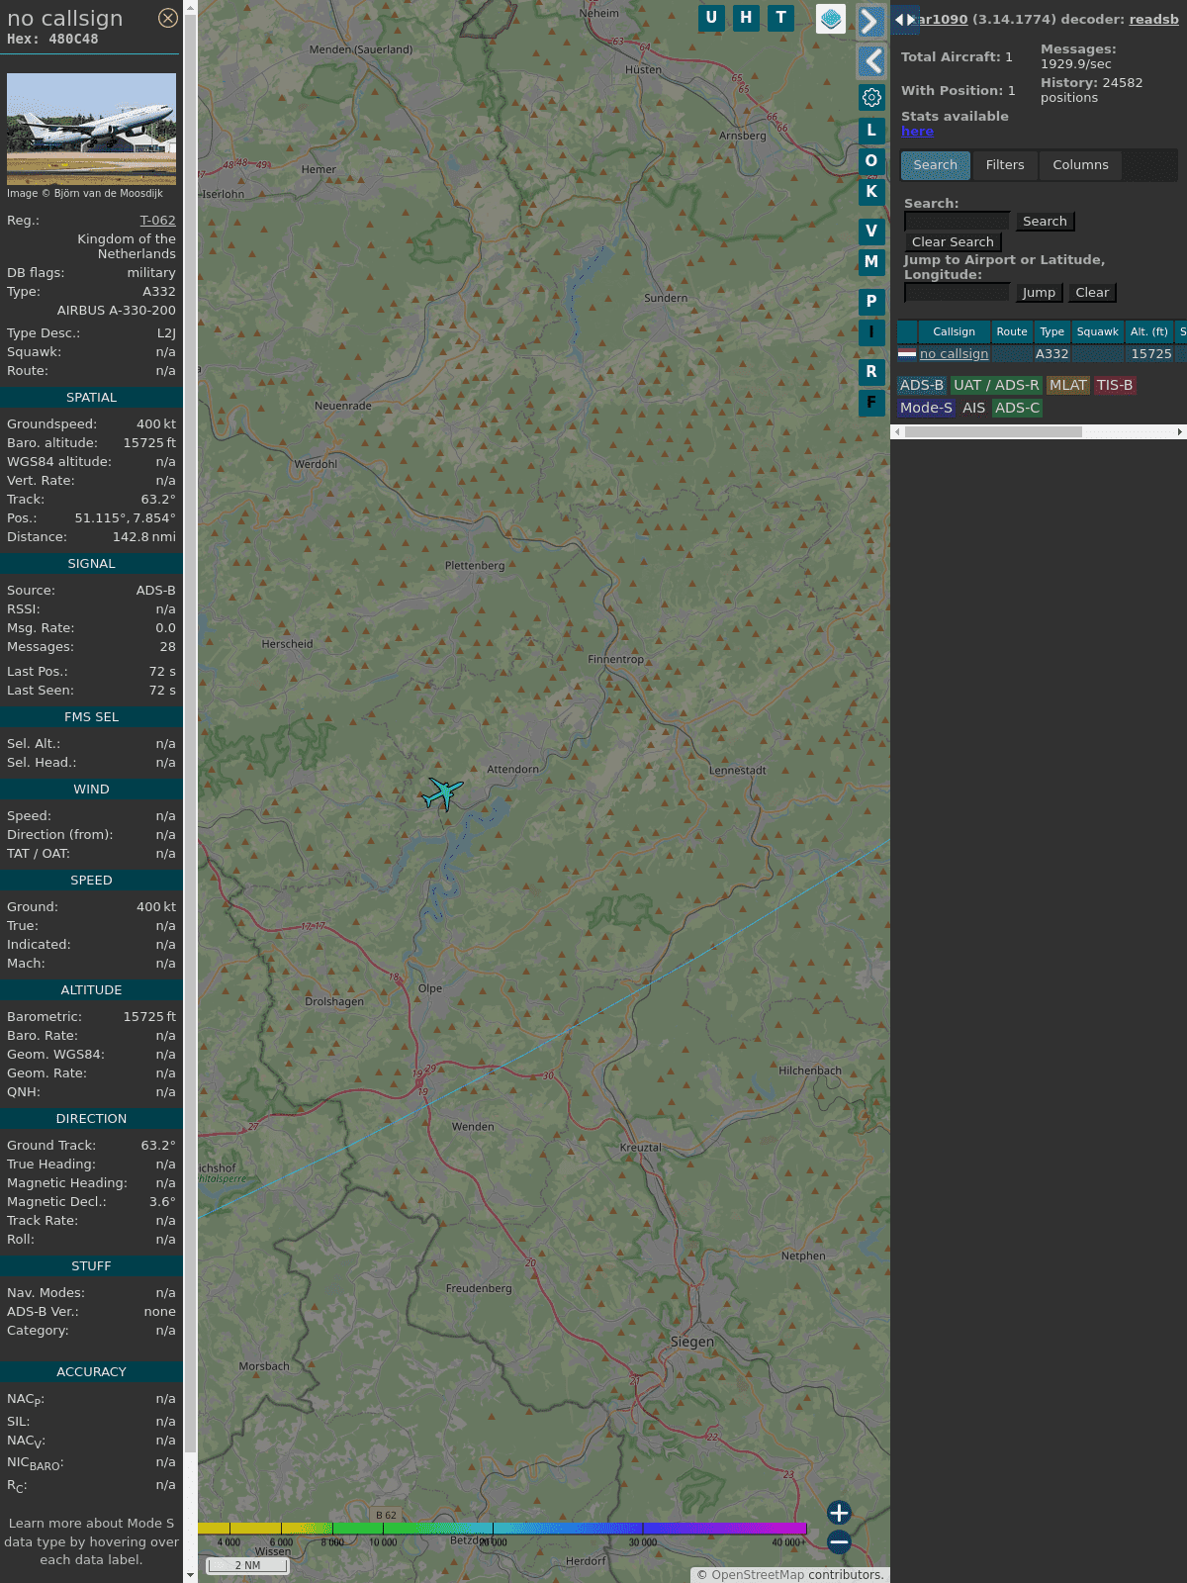
Task: Toggle the L labels button
Action: click(871, 131)
